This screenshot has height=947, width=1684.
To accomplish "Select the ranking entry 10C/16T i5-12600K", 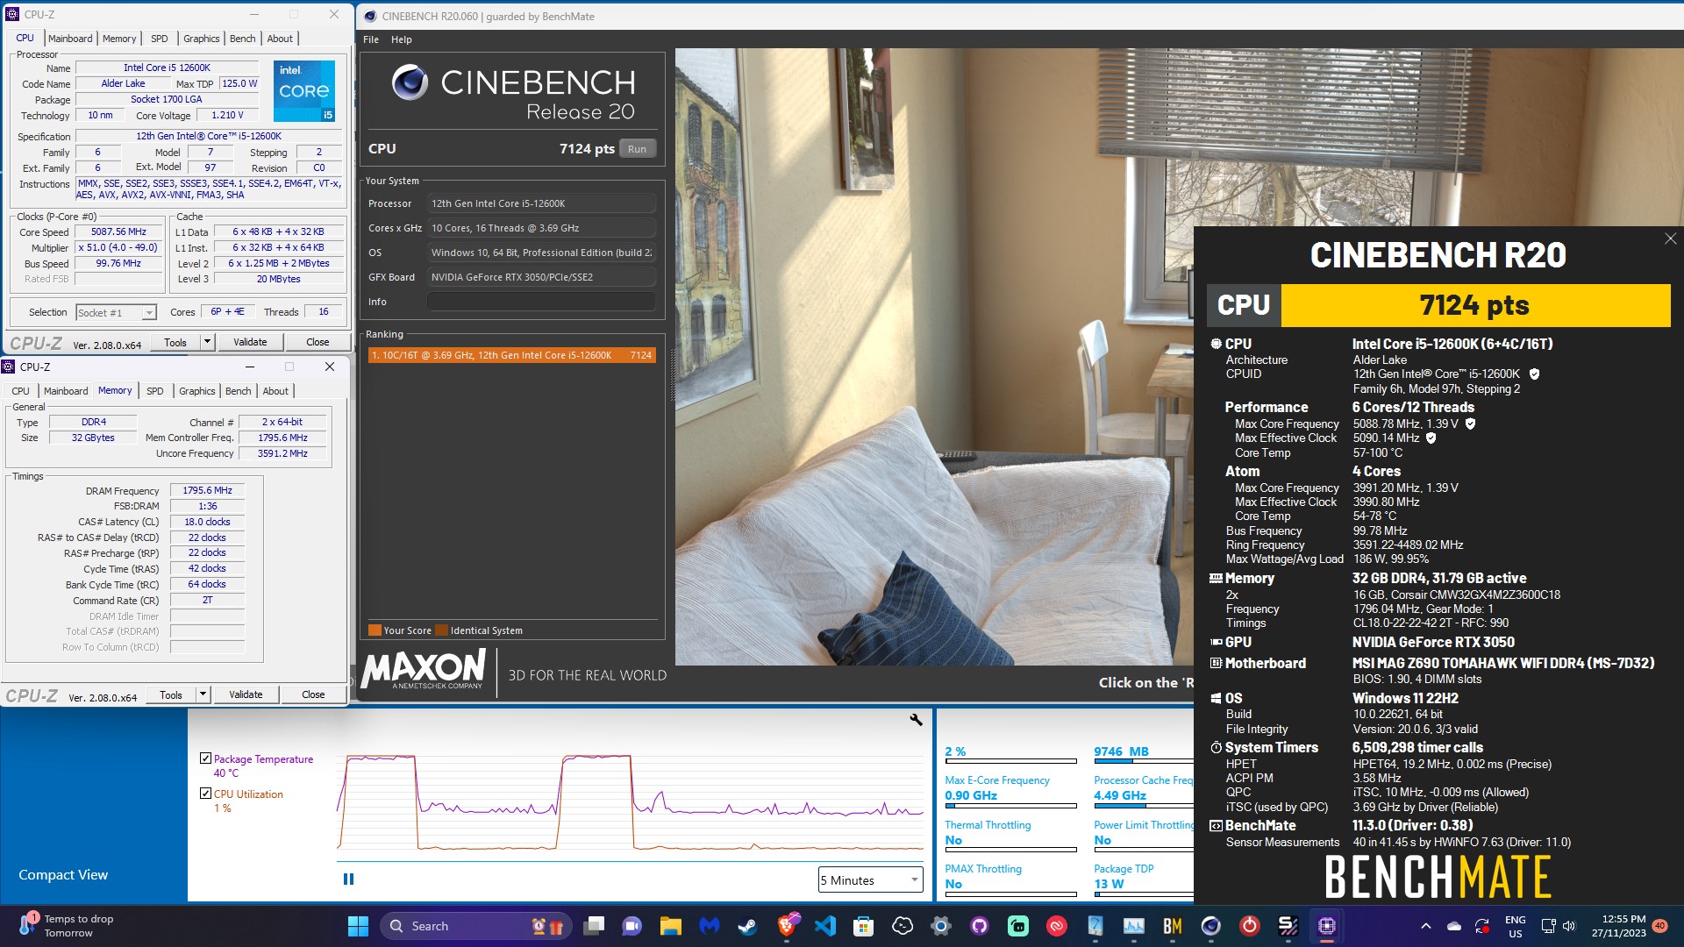I will click(x=511, y=355).
